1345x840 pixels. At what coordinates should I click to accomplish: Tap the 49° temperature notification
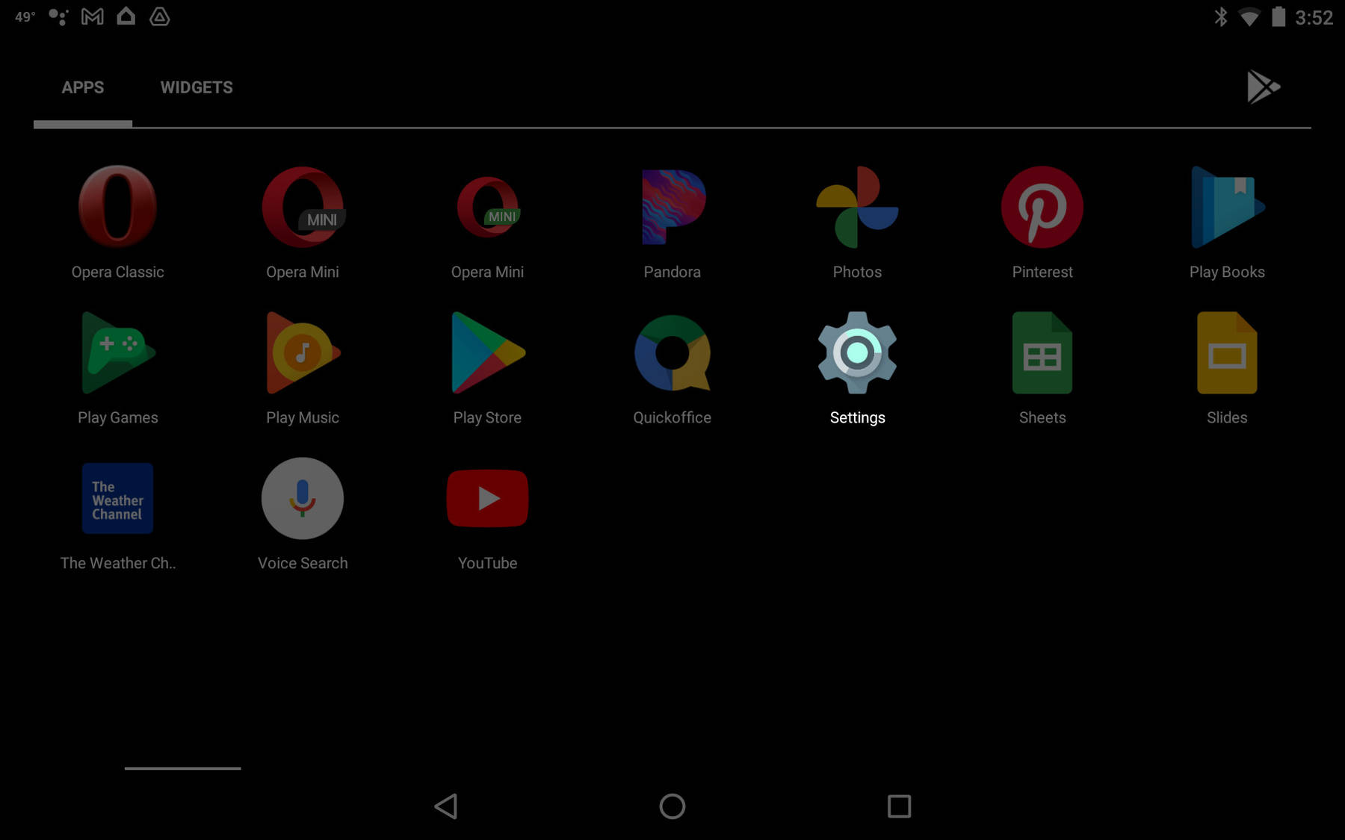[x=25, y=16]
